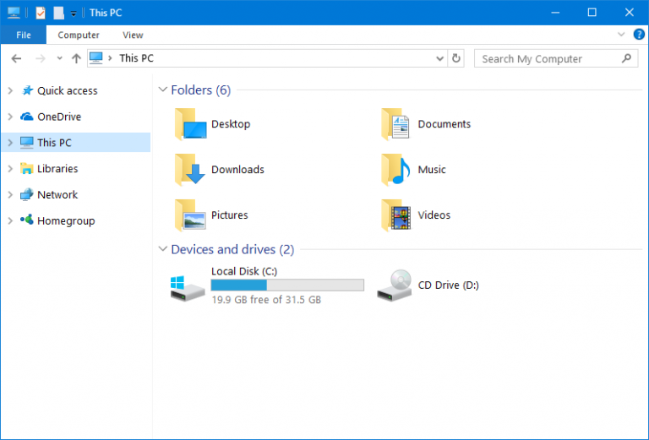The image size is (649, 440).
Task: Click the Downloads folder label
Action: (x=237, y=170)
